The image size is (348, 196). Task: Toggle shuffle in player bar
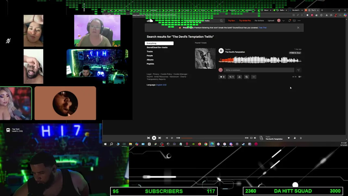167,138
